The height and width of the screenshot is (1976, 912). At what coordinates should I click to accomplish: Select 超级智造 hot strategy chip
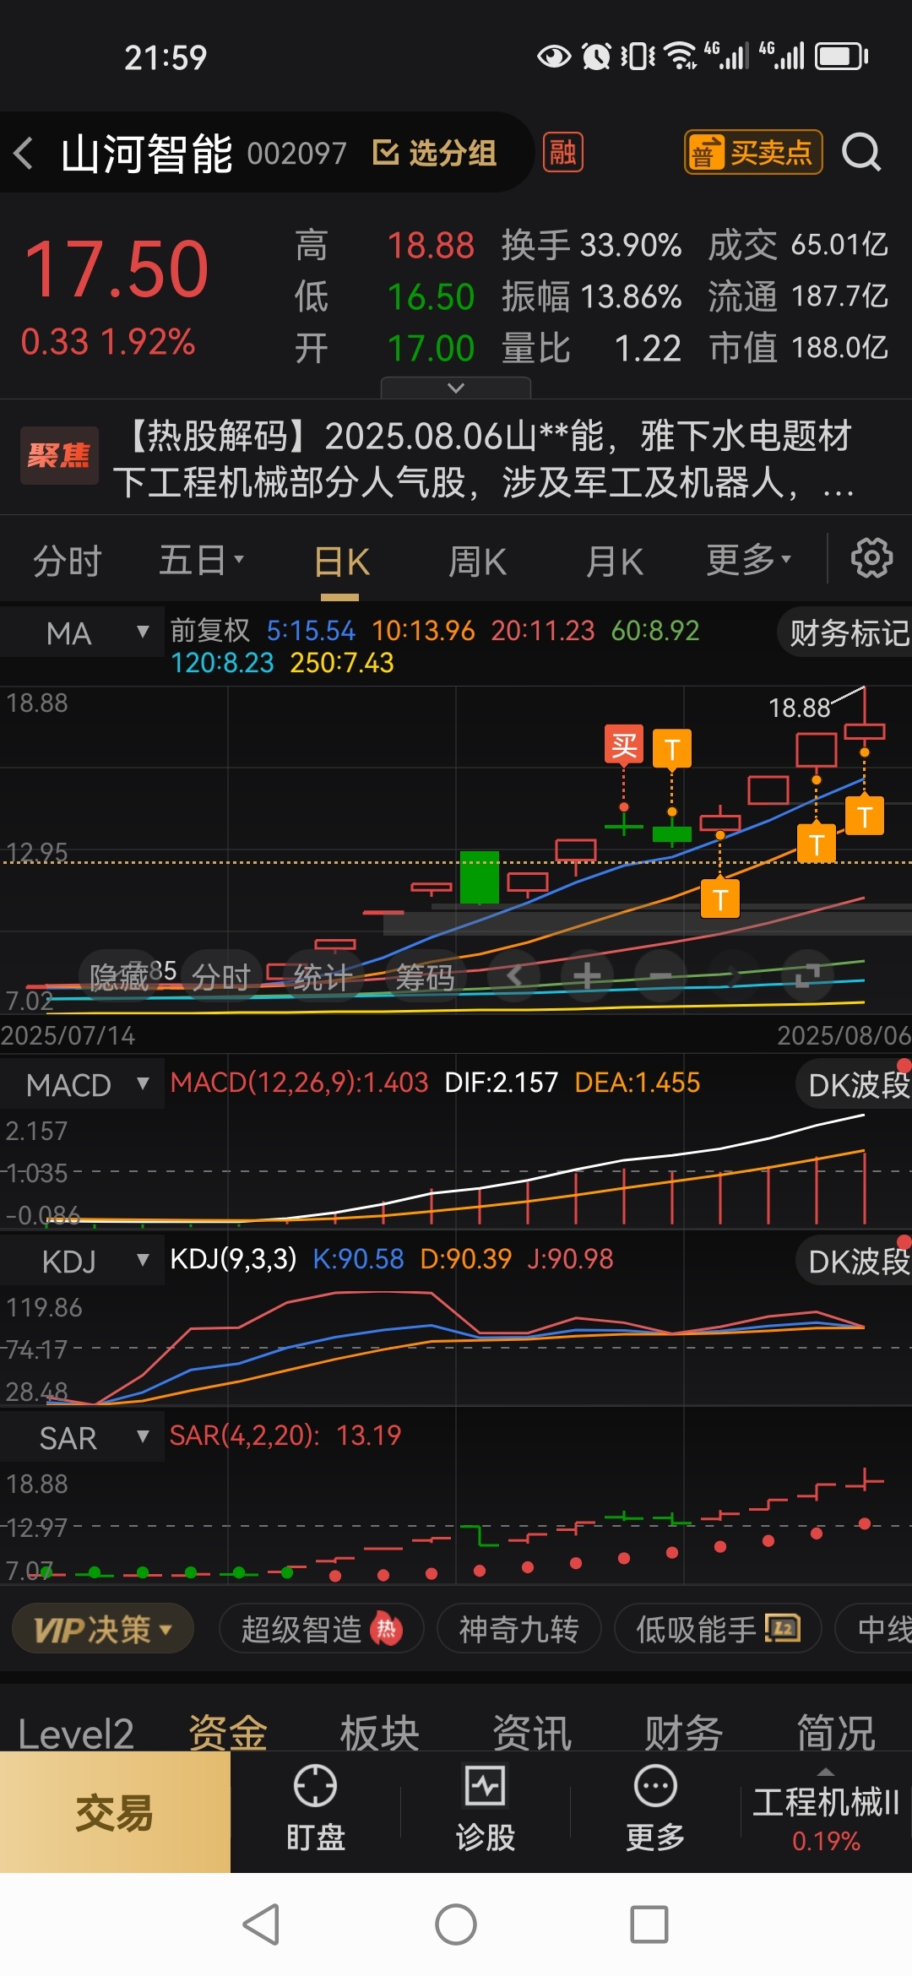point(321,1629)
